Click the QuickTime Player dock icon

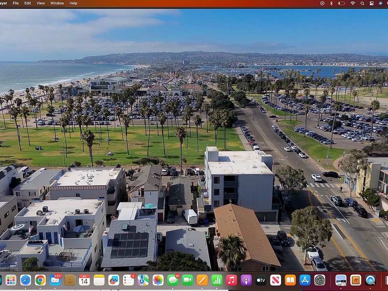(370, 280)
